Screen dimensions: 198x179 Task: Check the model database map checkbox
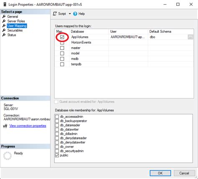click(x=62, y=53)
